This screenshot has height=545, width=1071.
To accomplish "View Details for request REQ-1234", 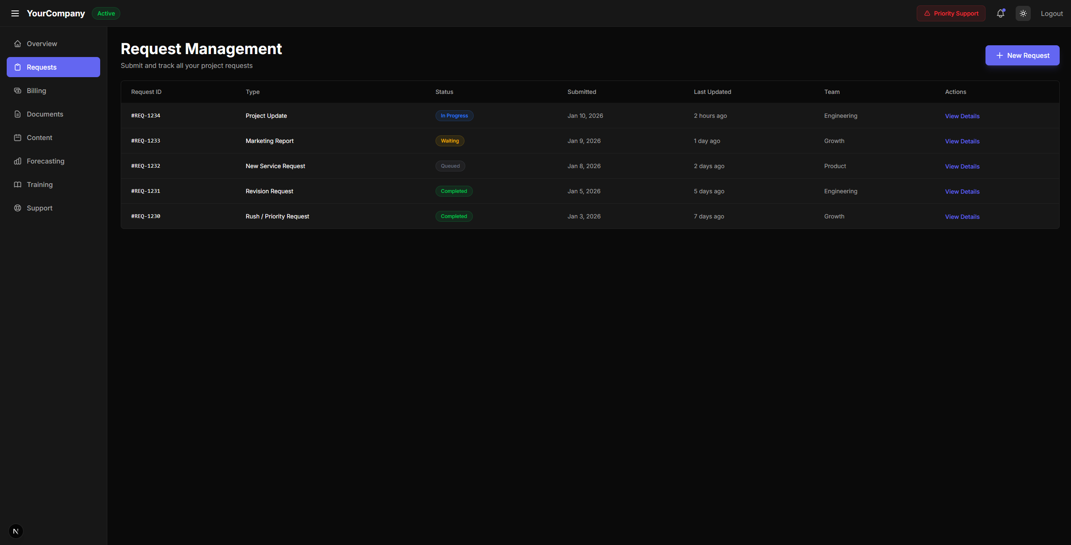I will (962, 116).
